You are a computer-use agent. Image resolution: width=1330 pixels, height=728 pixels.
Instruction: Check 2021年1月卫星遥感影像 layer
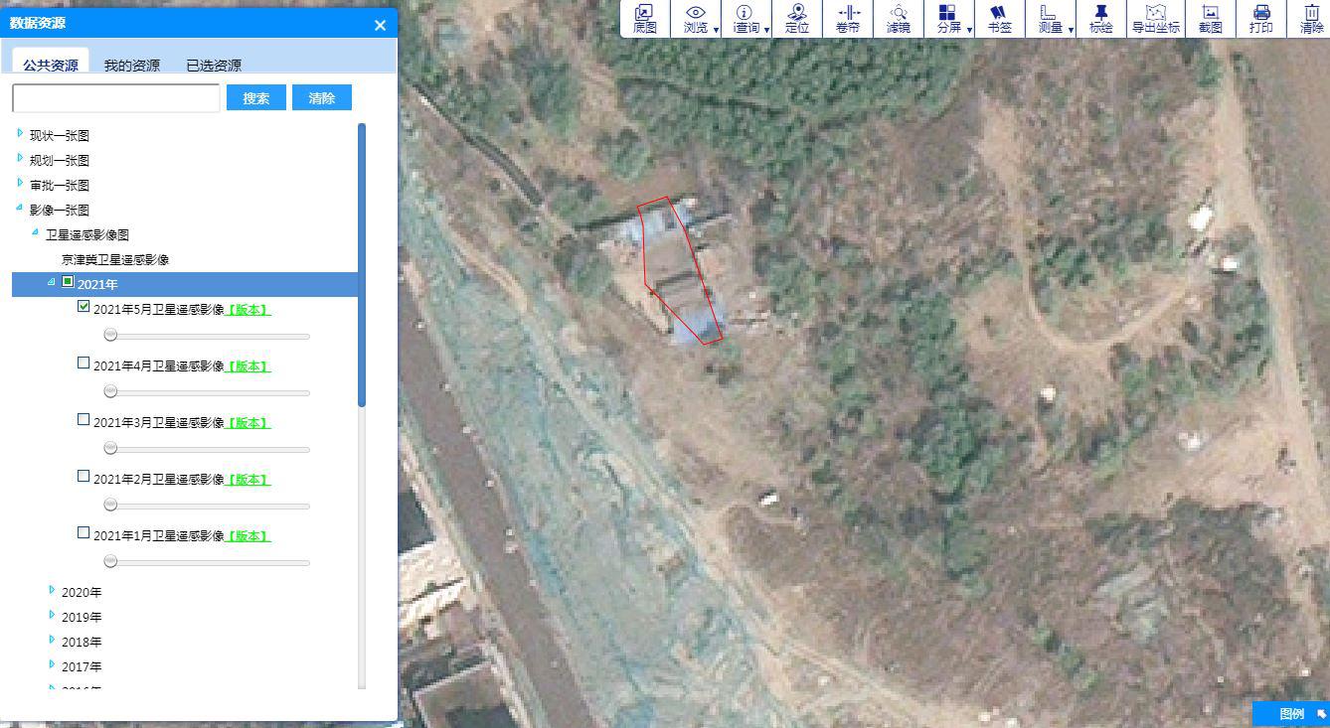point(83,533)
